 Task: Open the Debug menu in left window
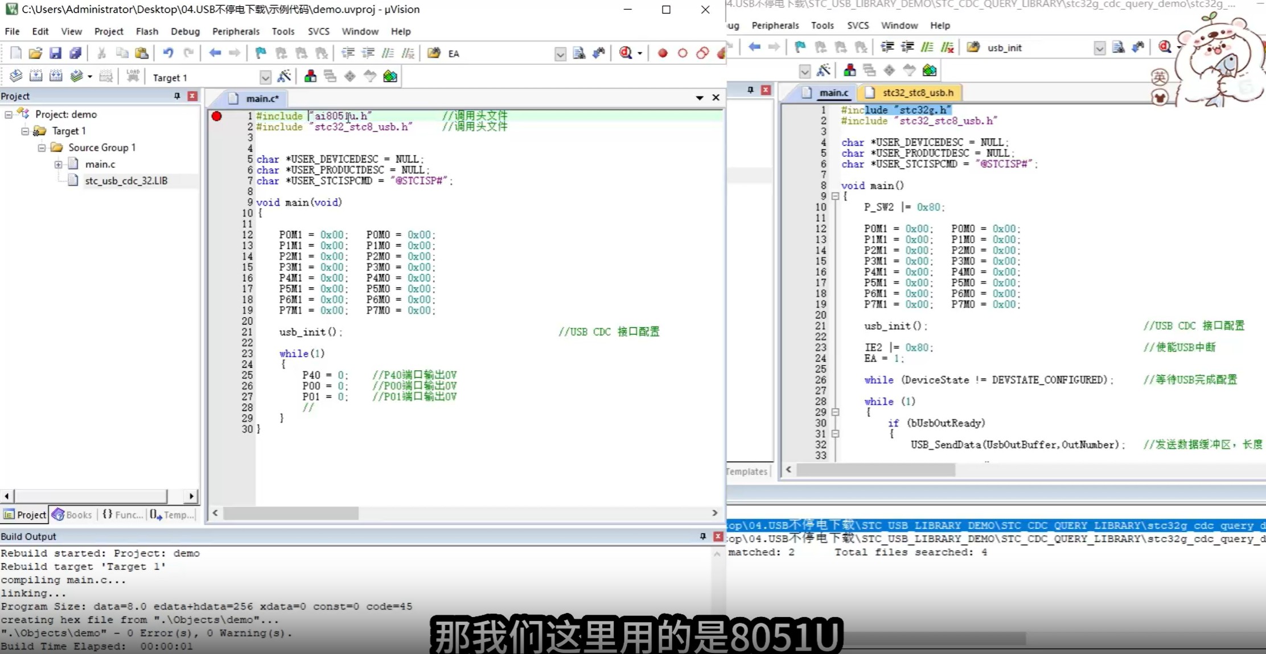[185, 31]
